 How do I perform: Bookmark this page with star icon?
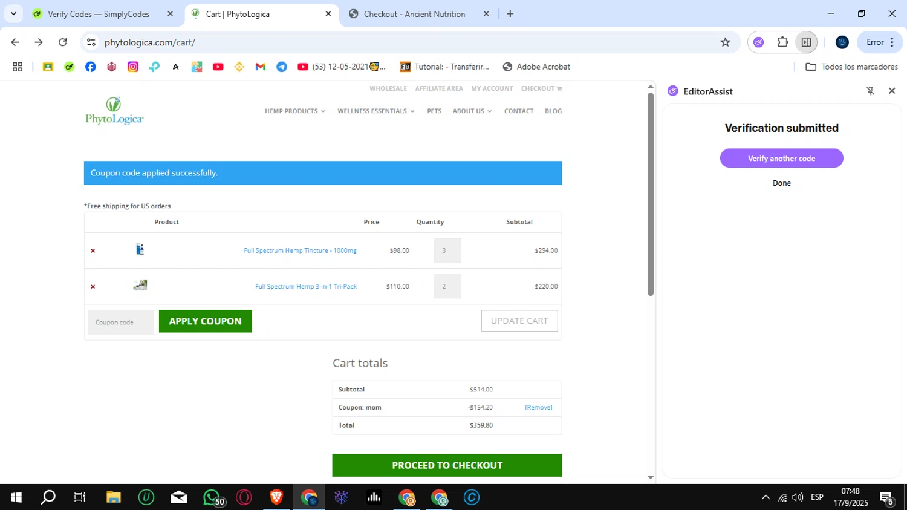[x=726, y=42]
